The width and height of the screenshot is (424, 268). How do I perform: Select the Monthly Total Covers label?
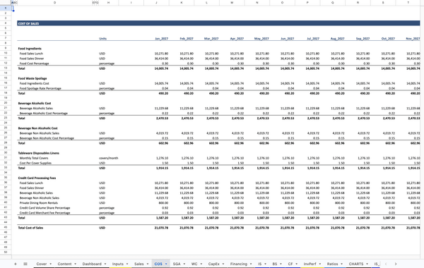click(x=34, y=158)
